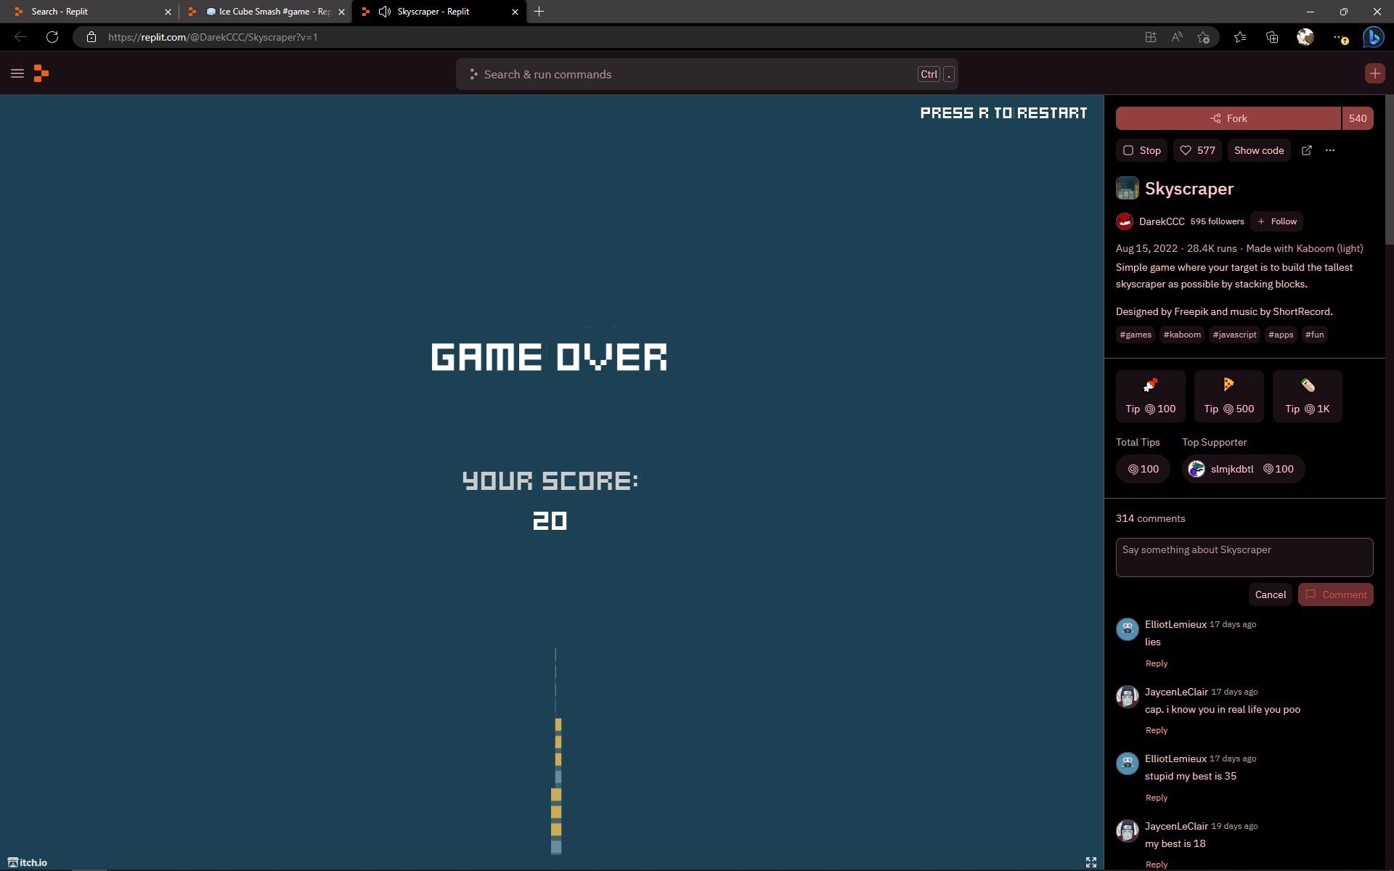Click the Fork button
The image size is (1394, 871).
[x=1228, y=118]
